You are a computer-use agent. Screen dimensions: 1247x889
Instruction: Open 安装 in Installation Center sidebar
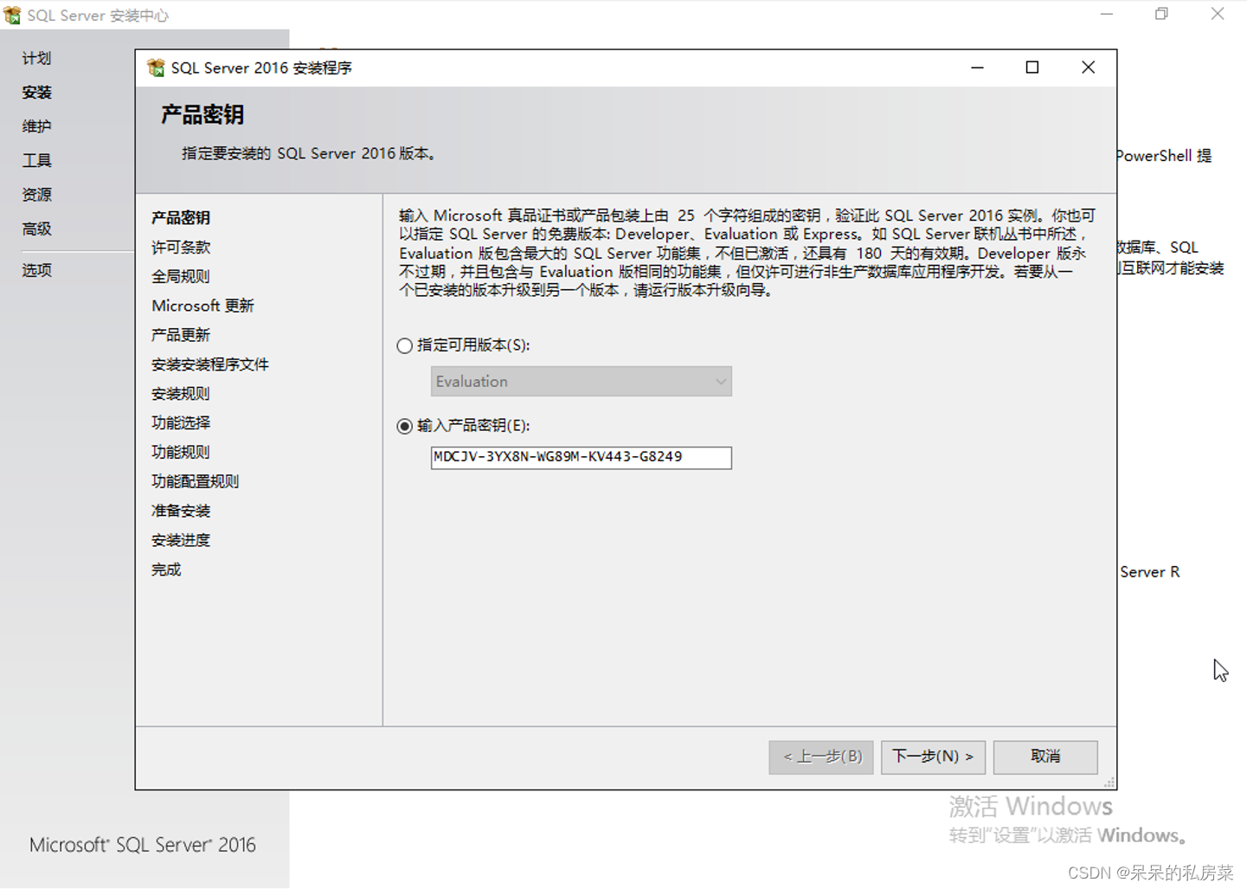tap(36, 92)
